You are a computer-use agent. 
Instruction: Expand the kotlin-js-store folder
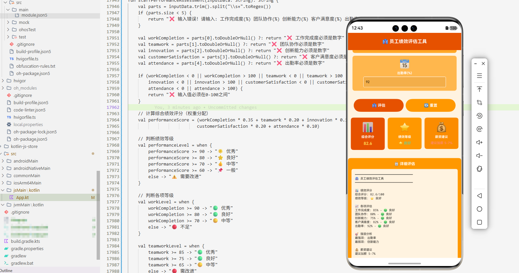tap(1, 146)
